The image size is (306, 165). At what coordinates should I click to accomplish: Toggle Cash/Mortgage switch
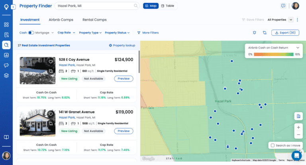[x=31, y=33]
